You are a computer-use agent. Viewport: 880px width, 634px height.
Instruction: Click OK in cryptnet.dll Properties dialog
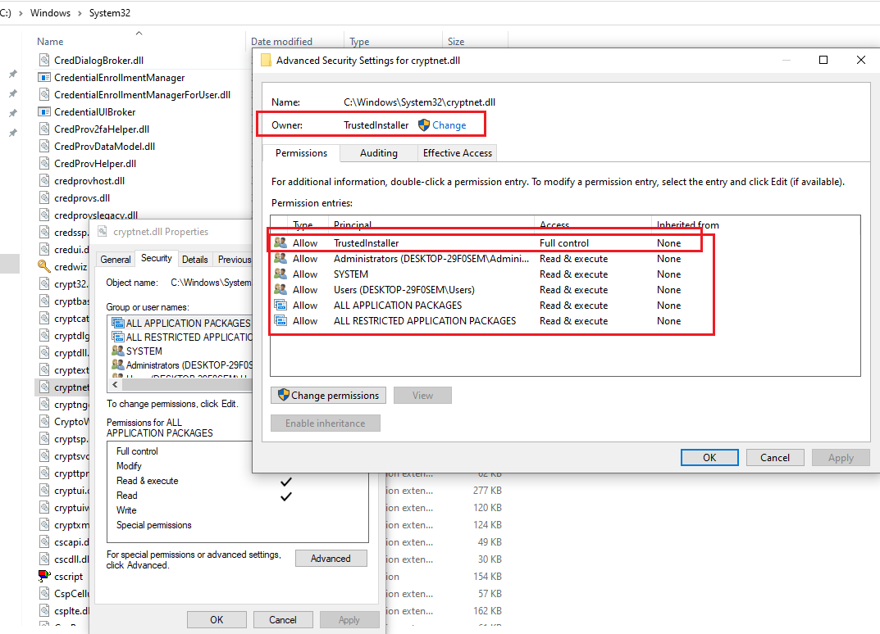(x=217, y=619)
